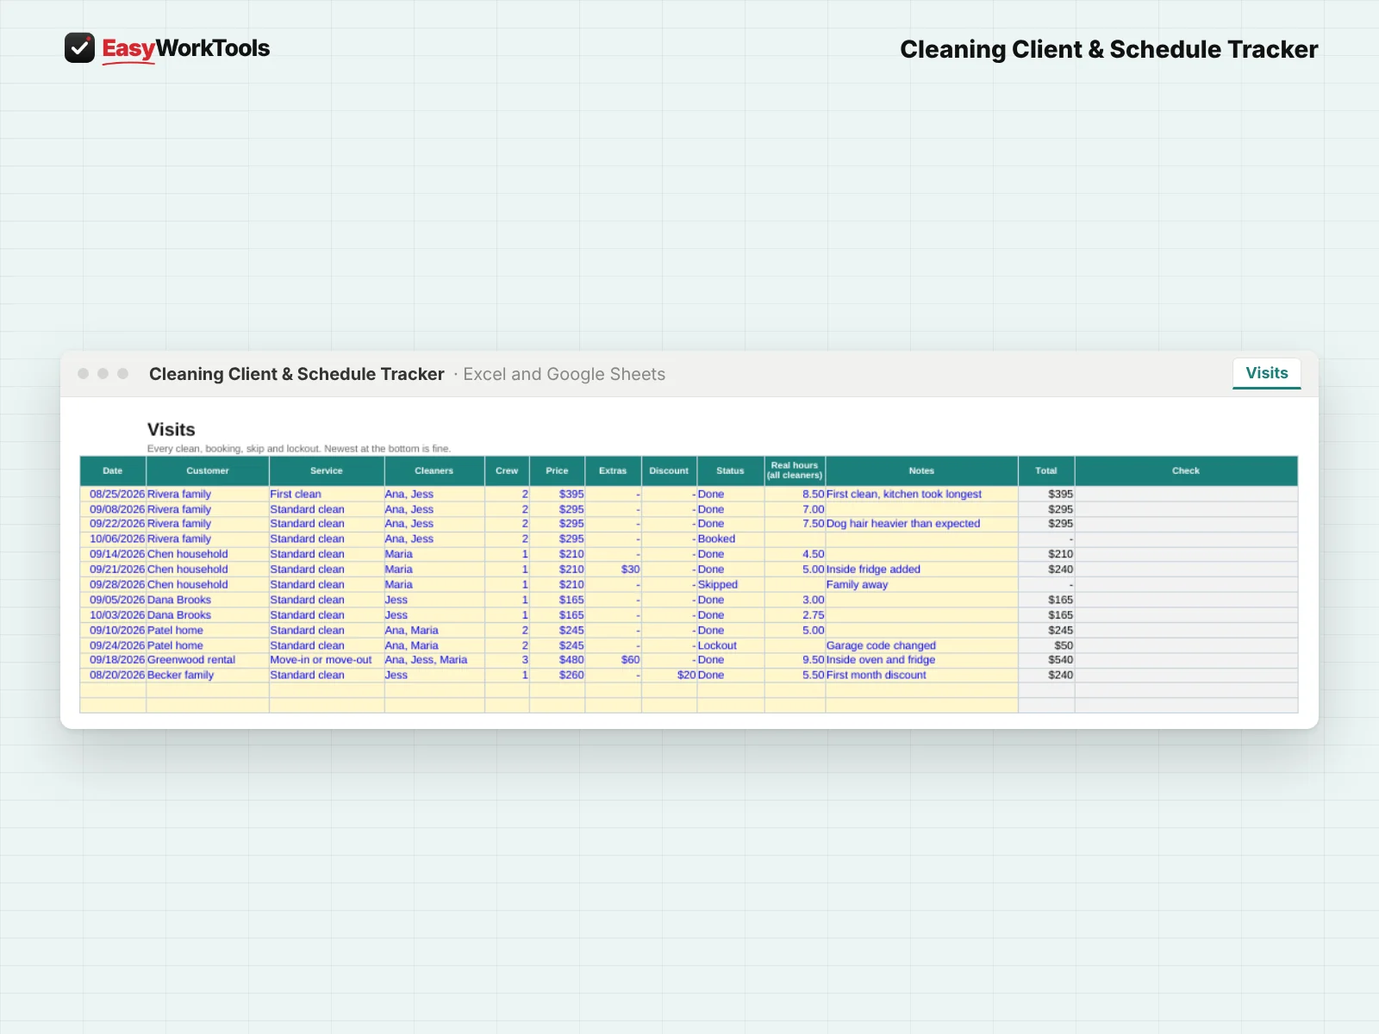Screen dimensions: 1379x1034
Task: Select the First month discount note
Action: pyautogui.click(x=921, y=676)
